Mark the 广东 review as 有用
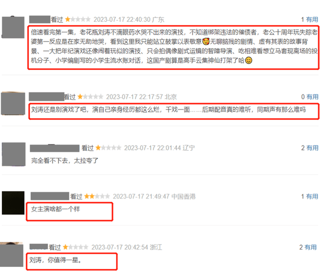Screen dimensions: 320x274 tap(312, 19)
